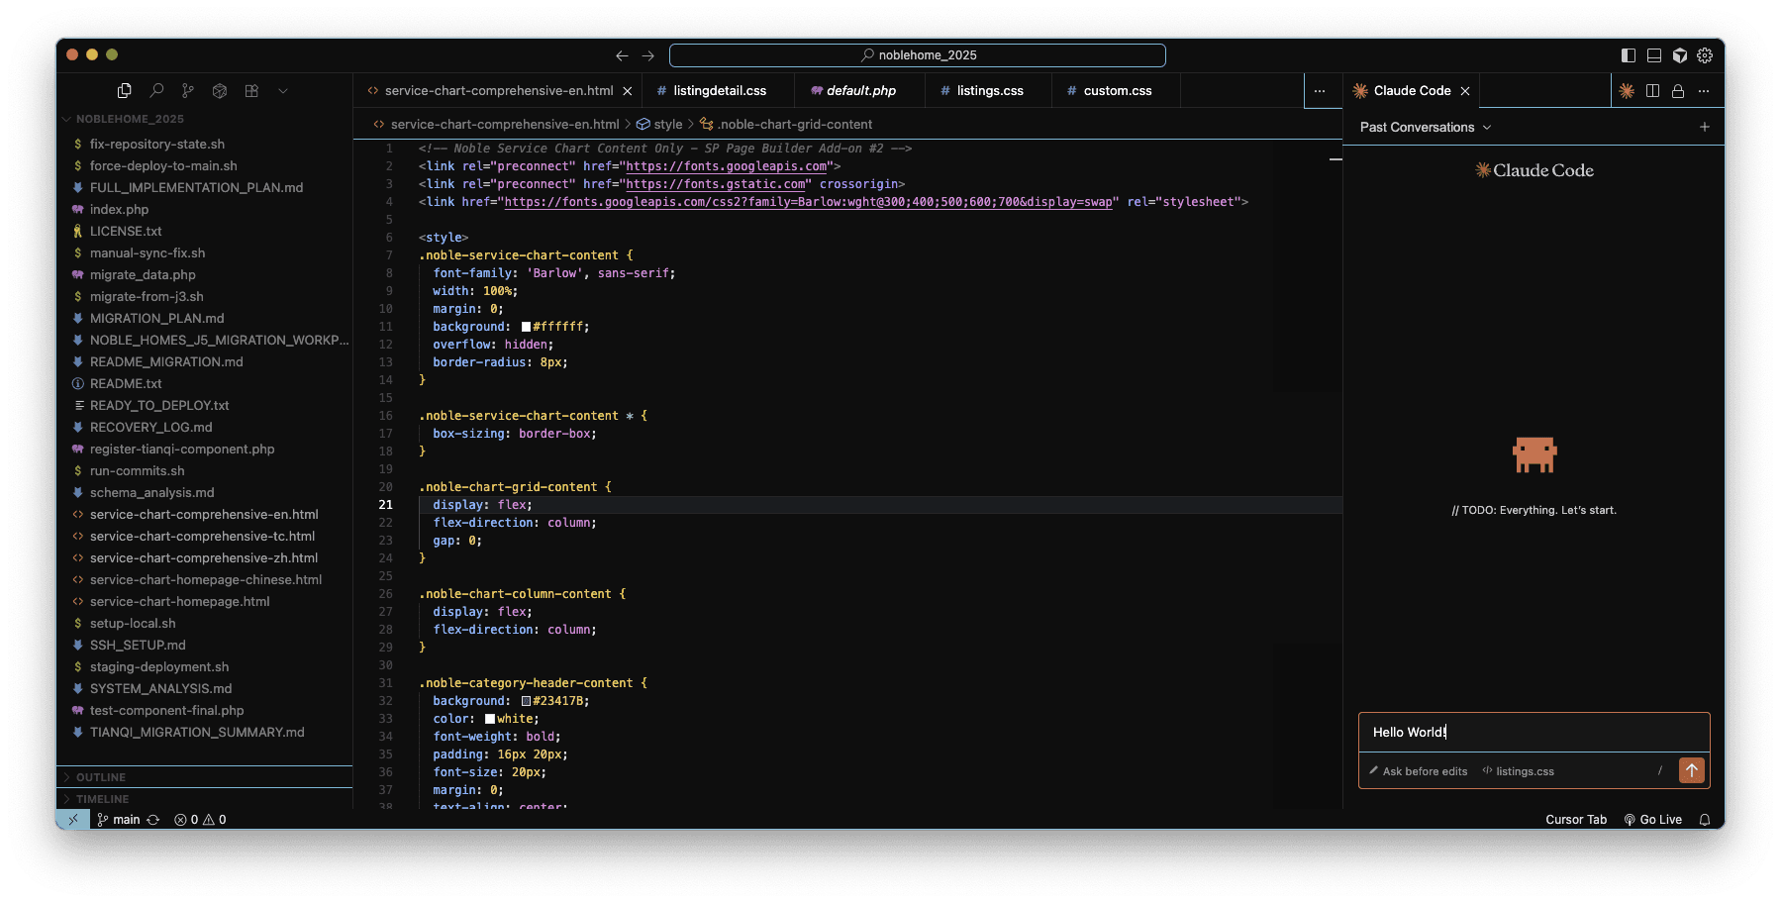The width and height of the screenshot is (1781, 903).
Task: Expand the OUTLINE section
Action: click(x=101, y=777)
